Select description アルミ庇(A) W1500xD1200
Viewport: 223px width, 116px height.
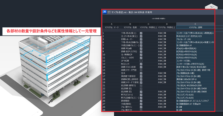[195, 85]
